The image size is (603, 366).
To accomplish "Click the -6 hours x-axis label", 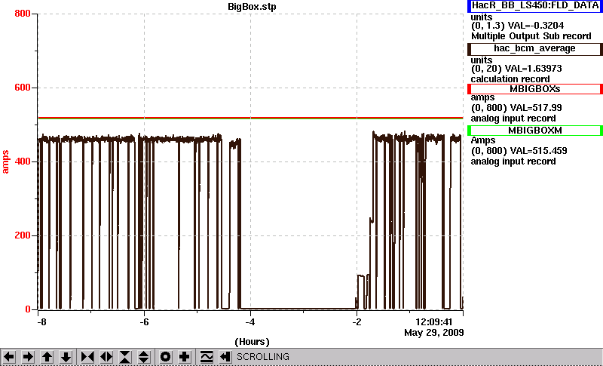I will [x=144, y=321].
